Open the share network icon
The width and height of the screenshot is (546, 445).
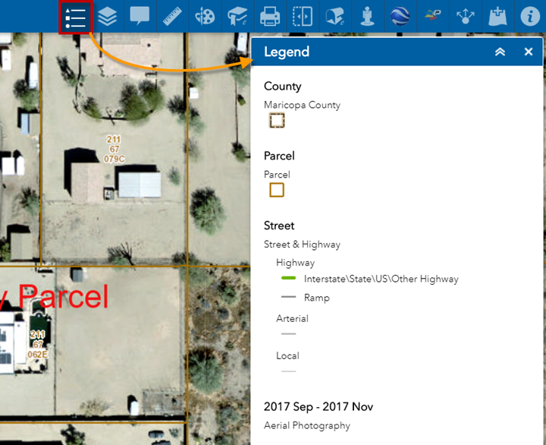pyautogui.click(x=464, y=17)
